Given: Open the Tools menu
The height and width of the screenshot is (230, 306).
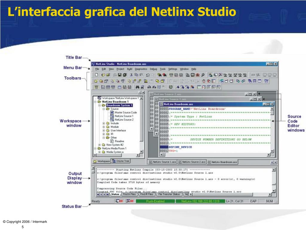Looking at the screenshot, I should (x=163, y=69).
